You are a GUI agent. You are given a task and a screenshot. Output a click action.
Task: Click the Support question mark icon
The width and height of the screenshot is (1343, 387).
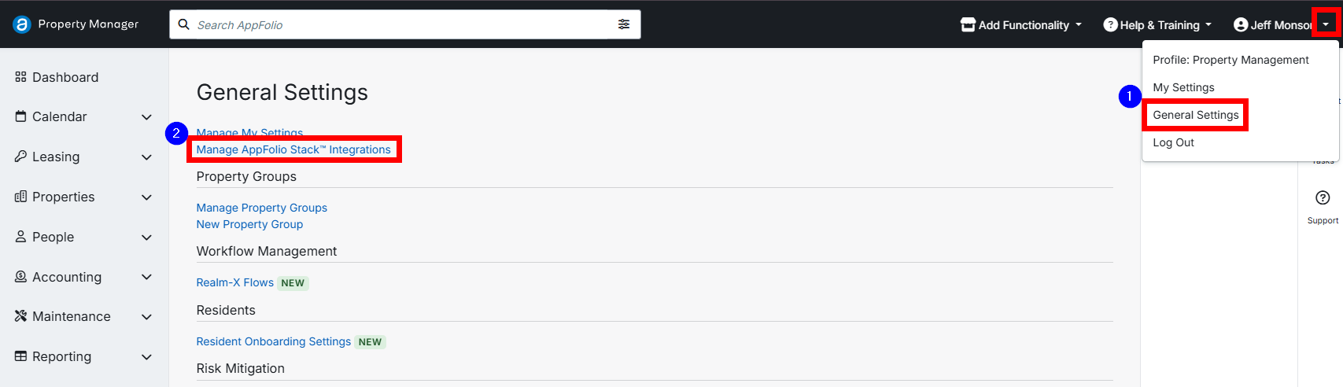(1323, 197)
